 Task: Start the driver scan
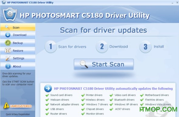coord(104,64)
